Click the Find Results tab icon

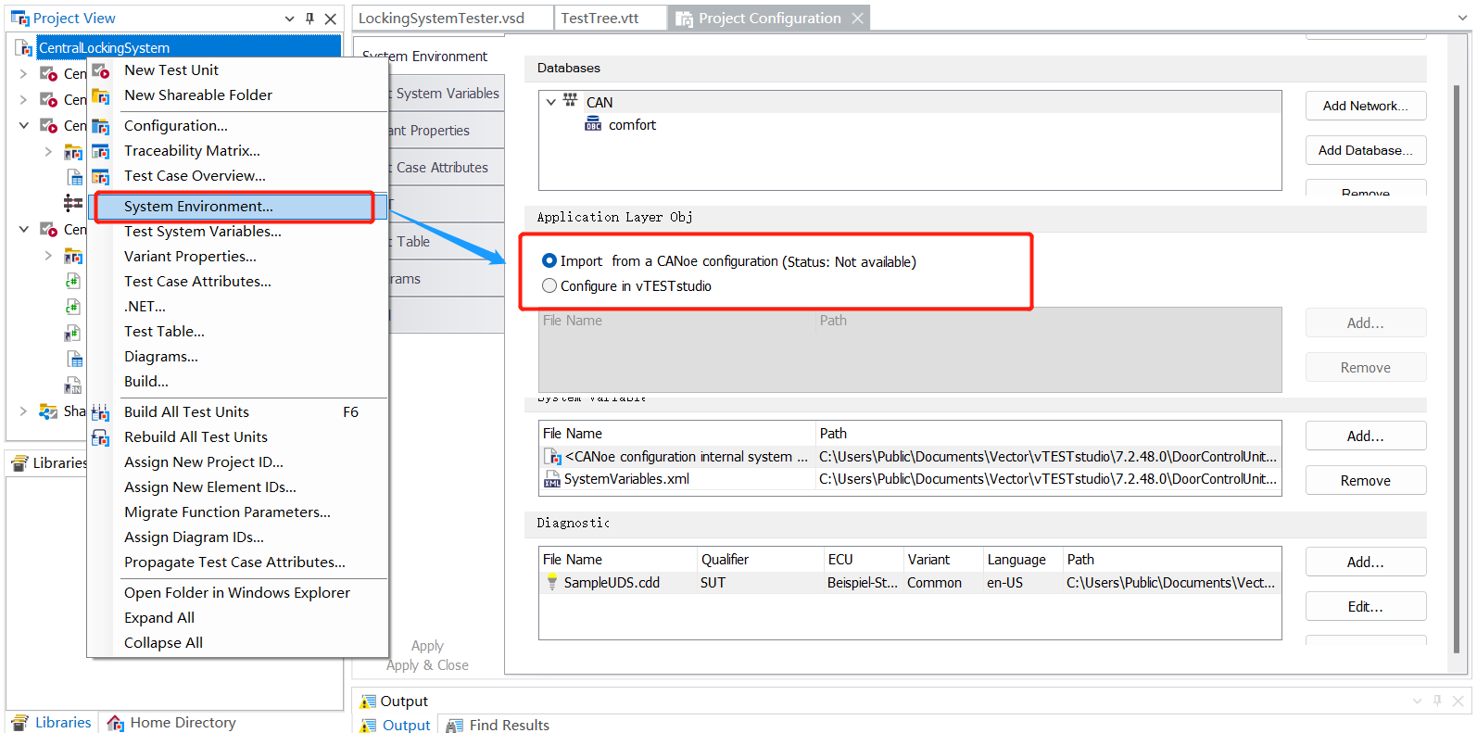[455, 725]
